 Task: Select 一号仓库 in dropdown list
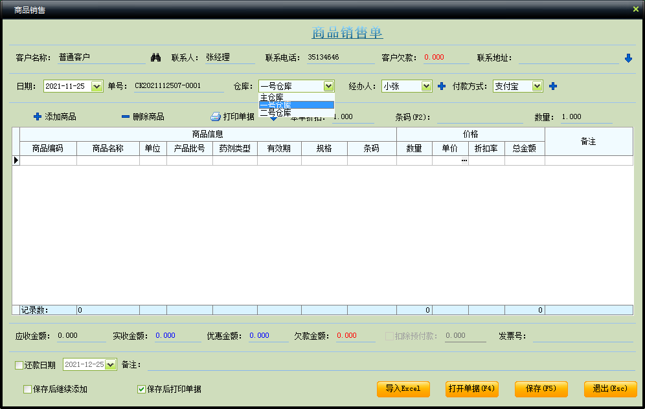tap(296, 105)
